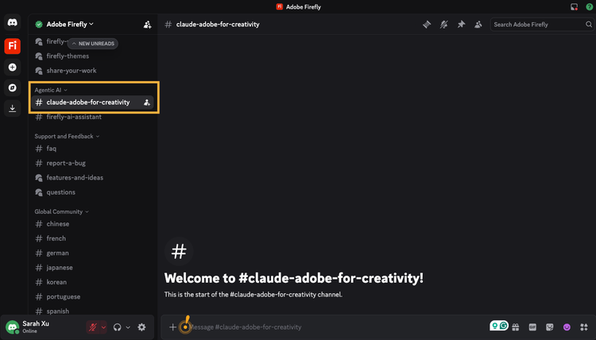
Task: Collapse the Agentic AI category
Action: point(51,90)
